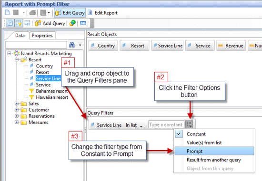Open the search options dropdown arrow
The height and width of the screenshot is (181, 262).
click(x=80, y=45)
